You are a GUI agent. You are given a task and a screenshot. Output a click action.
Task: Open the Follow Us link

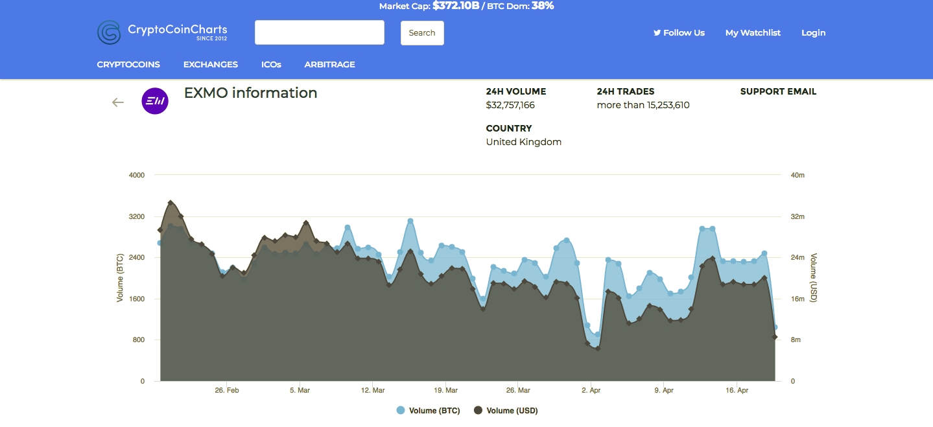(x=679, y=32)
